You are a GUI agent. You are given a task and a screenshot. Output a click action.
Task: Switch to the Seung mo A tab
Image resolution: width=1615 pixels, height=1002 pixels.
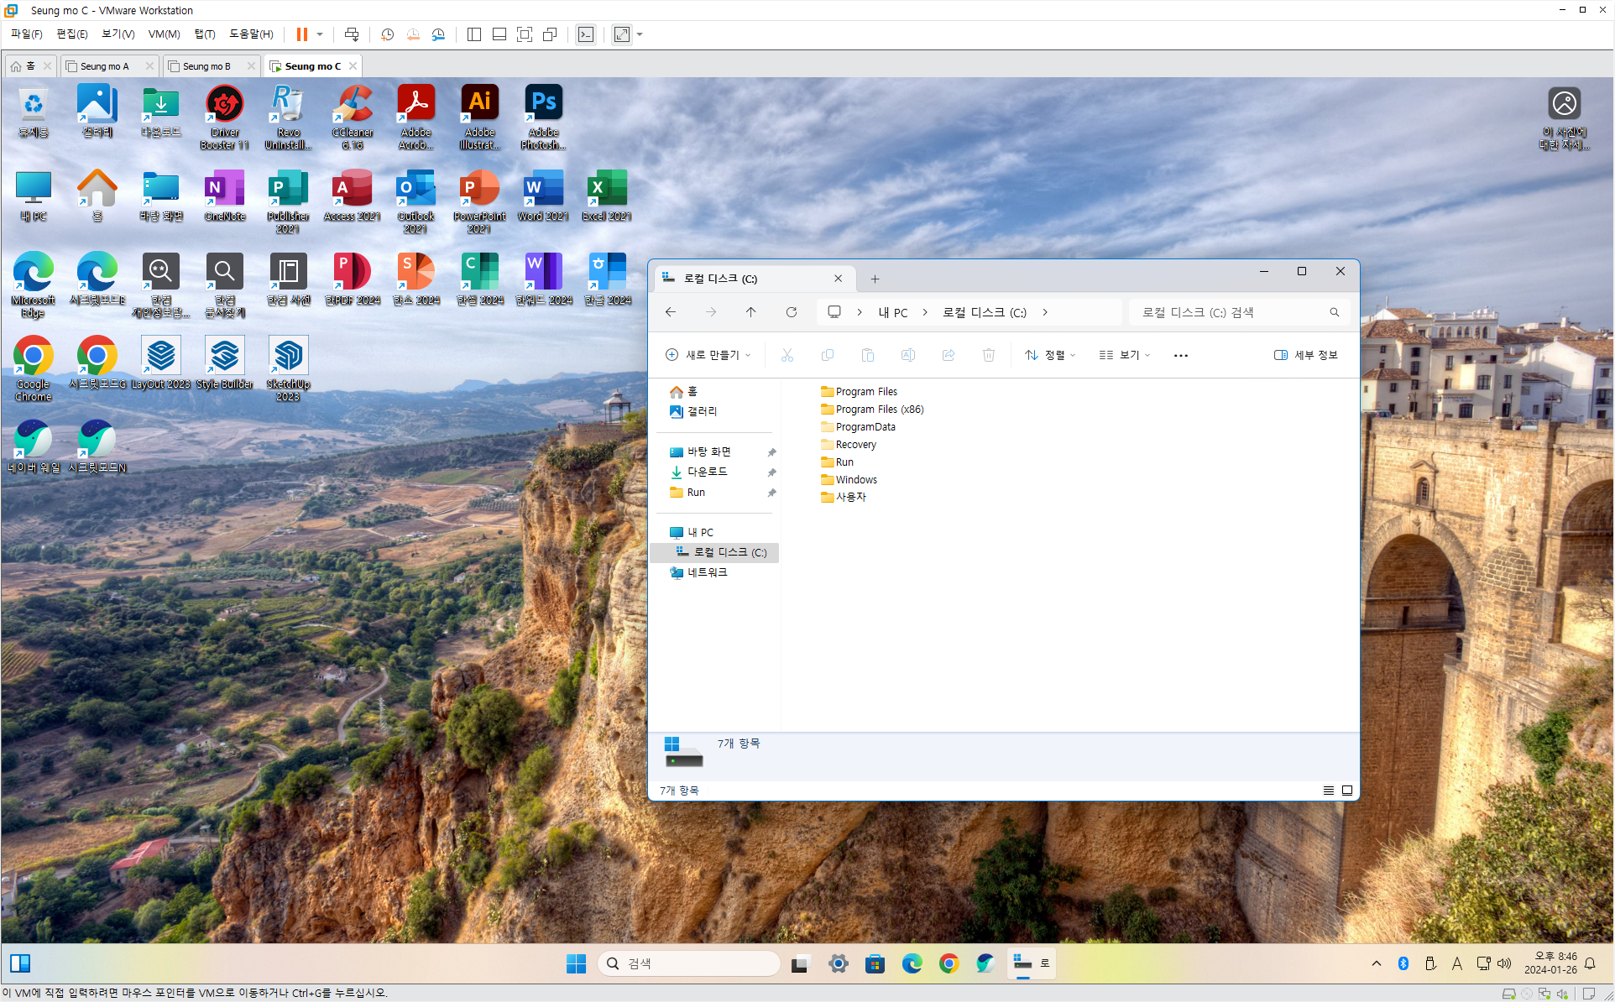tap(105, 66)
